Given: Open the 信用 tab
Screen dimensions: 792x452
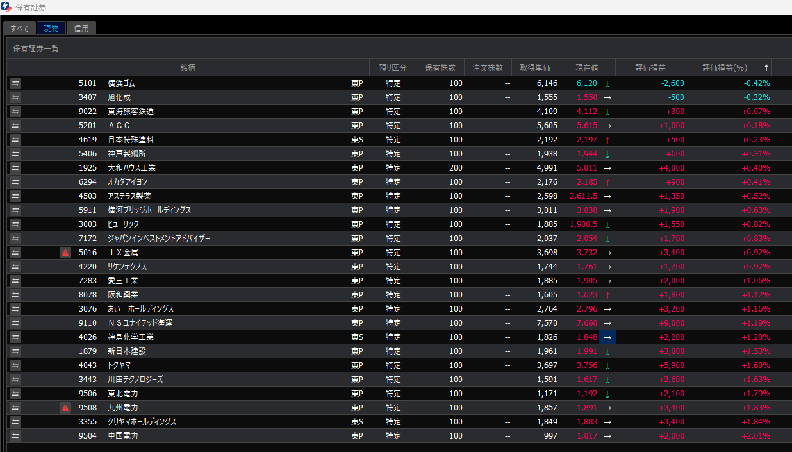Looking at the screenshot, I should pos(81,28).
